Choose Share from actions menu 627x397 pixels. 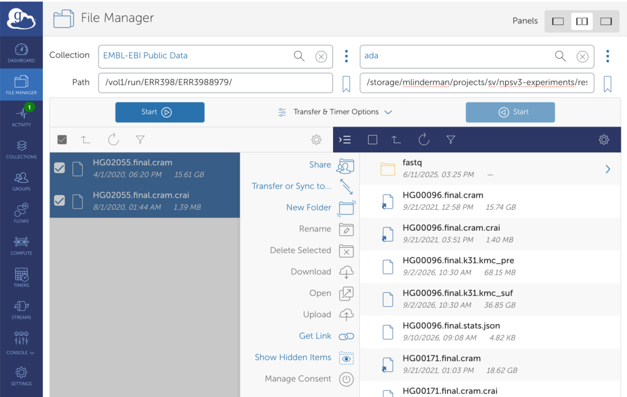pyautogui.click(x=331, y=165)
